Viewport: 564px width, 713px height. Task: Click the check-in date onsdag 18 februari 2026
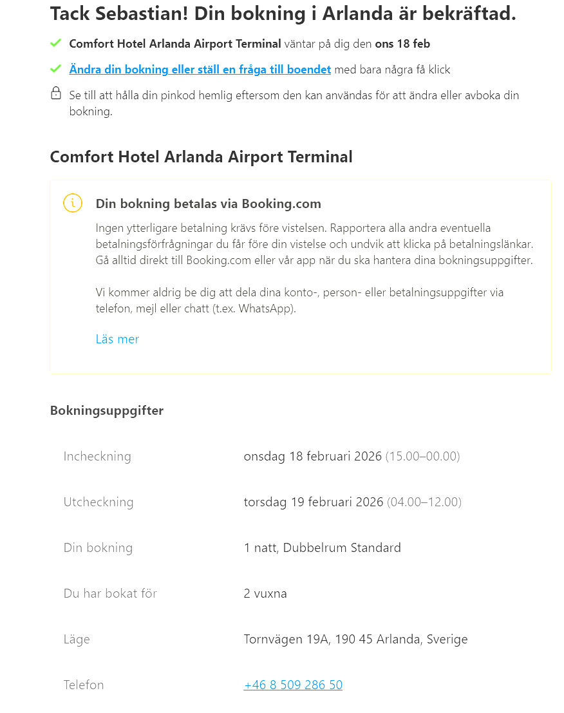click(313, 456)
